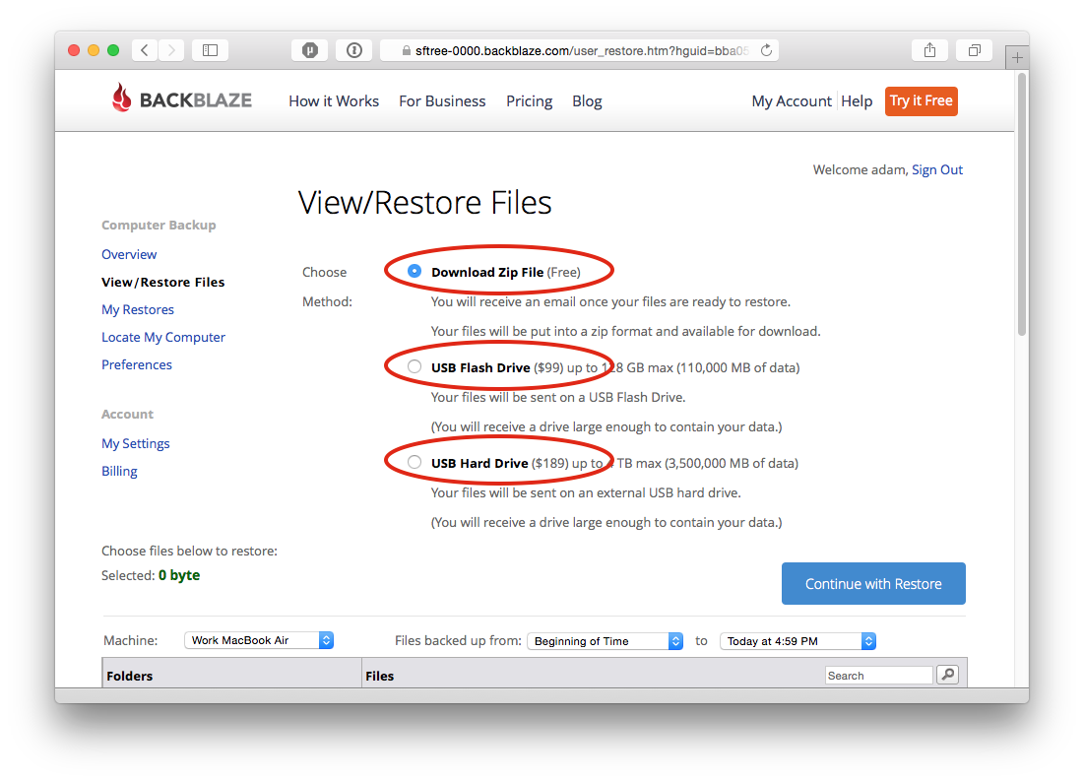The image size is (1084, 782).
Task: Select Download Zip File restore method
Action: 414,271
